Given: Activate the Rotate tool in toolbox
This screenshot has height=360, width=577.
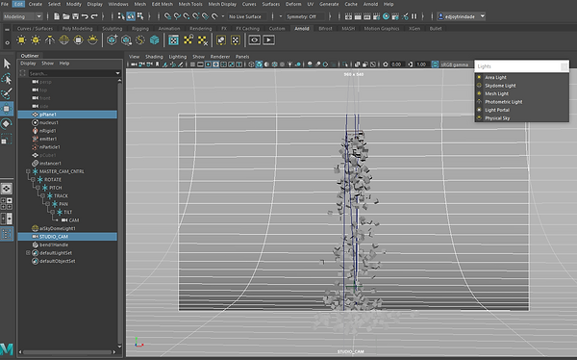Looking at the screenshot, I should (x=7, y=124).
